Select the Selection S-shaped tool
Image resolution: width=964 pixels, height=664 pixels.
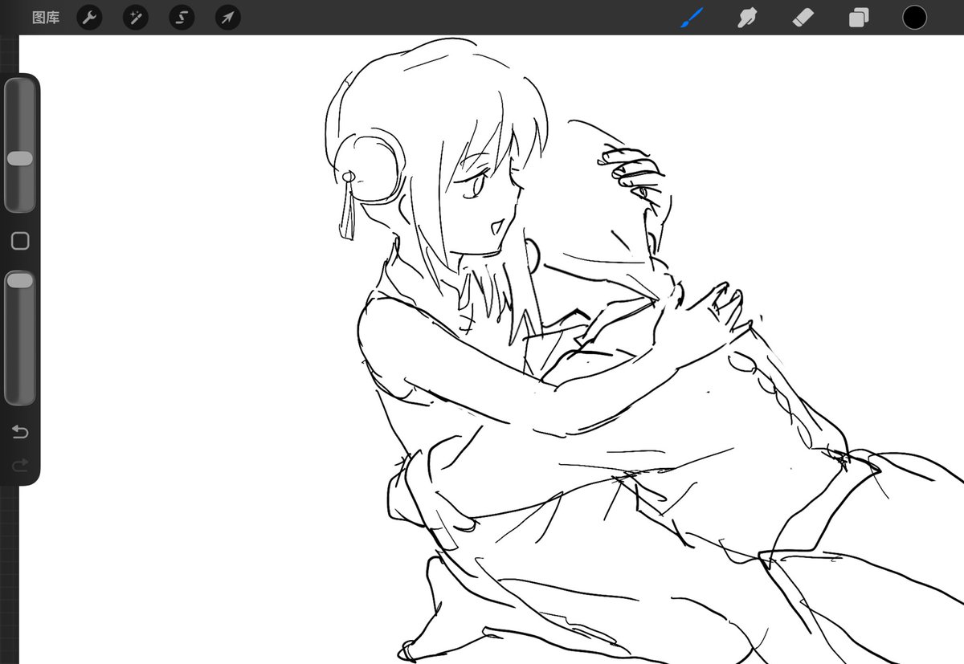[182, 18]
